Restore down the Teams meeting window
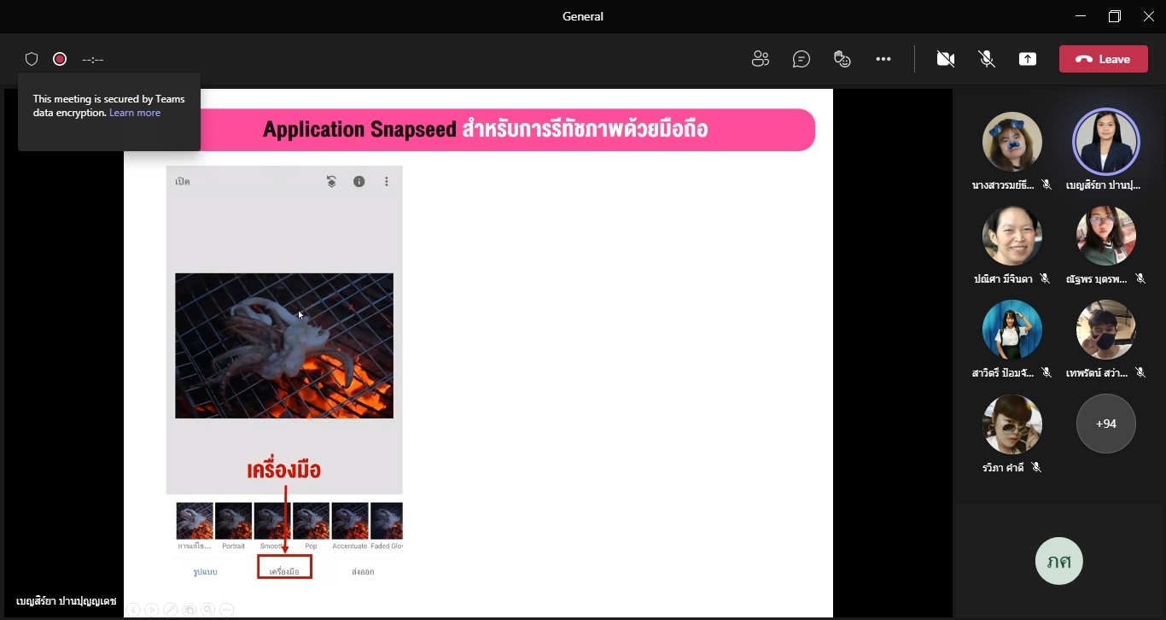The width and height of the screenshot is (1166, 620). tap(1115, 16)
